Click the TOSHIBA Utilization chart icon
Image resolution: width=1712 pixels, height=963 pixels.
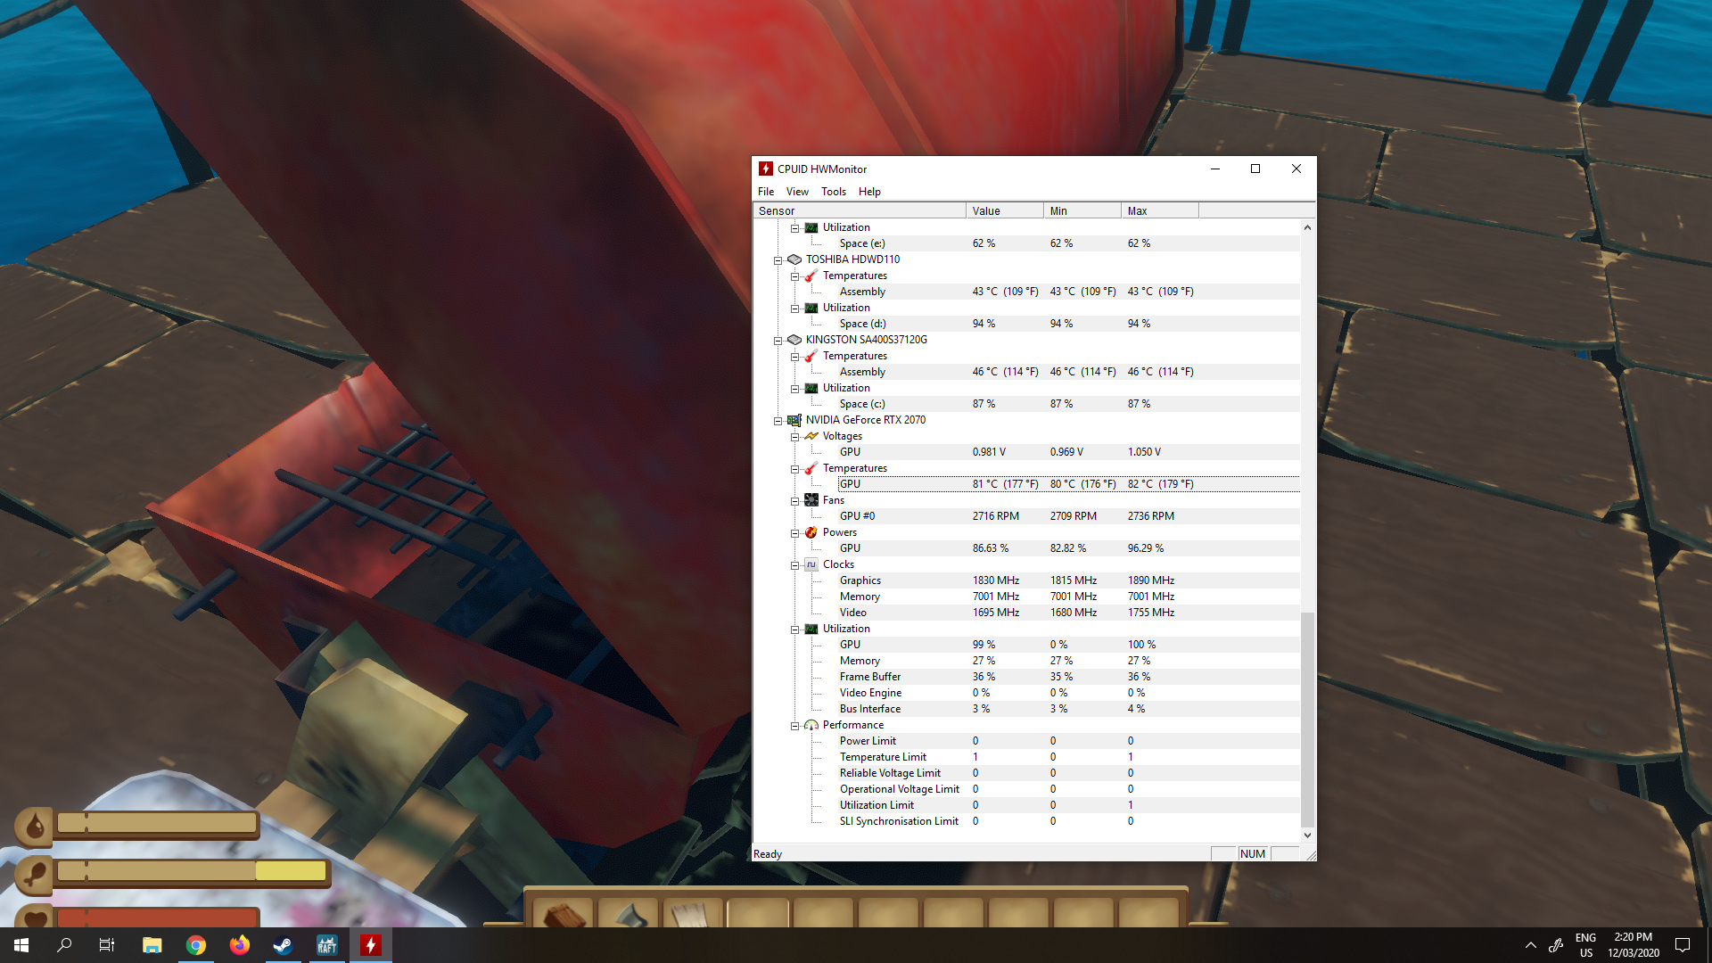click(811, 308)
